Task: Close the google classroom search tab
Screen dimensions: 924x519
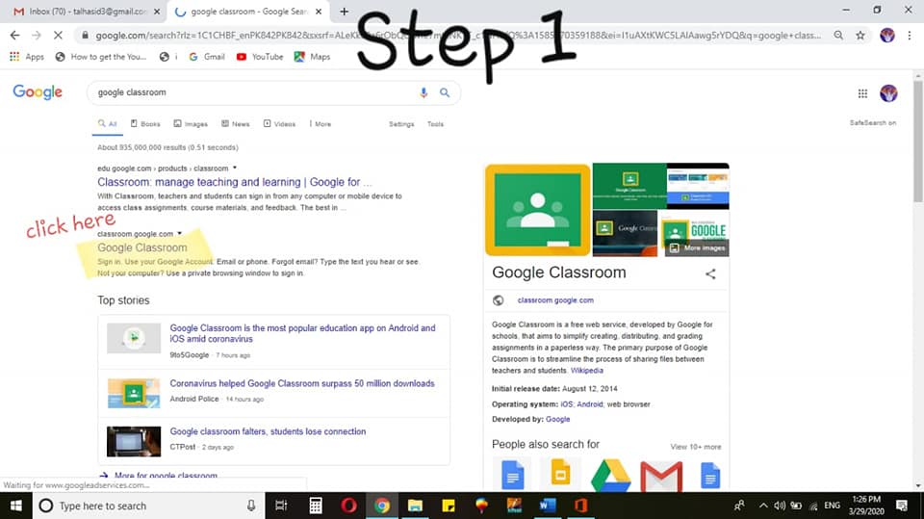Action: pyautogui.click(x=319, y=12)
